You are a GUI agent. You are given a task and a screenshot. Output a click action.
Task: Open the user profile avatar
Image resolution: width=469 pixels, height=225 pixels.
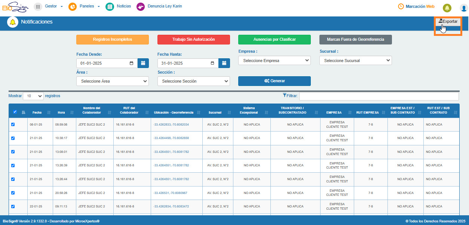pyautogui.click(x=463, y=8)
